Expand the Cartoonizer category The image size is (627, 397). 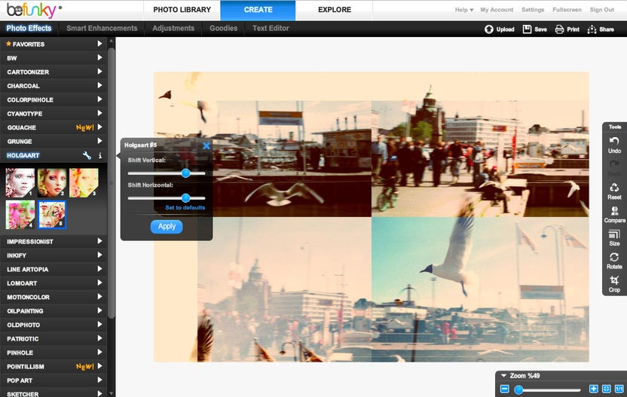[54, 72]
